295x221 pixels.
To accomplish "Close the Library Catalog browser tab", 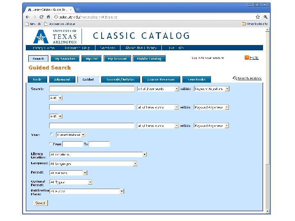I will [x=71, y=9].
